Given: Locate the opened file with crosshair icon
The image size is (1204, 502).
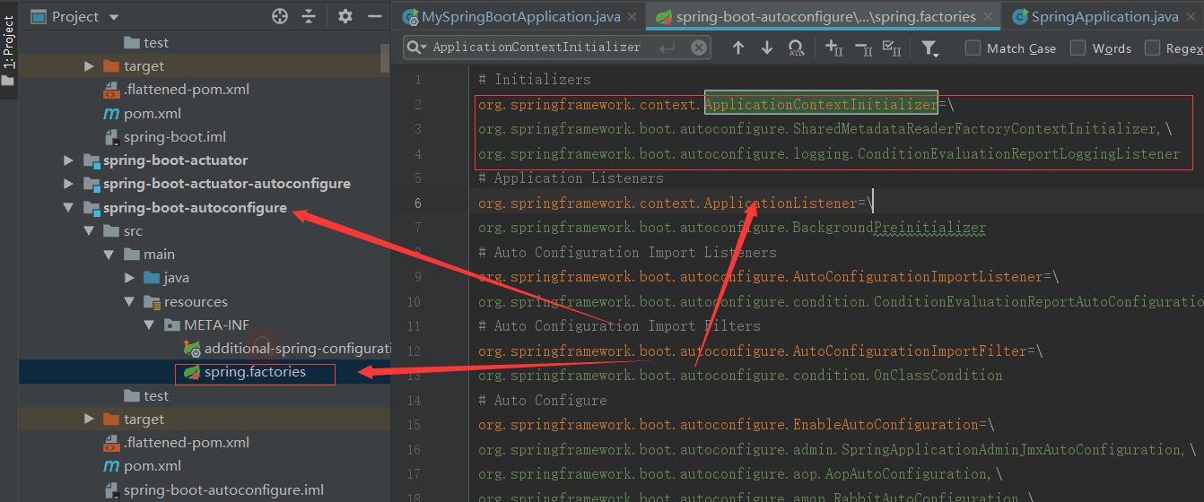Looking at the screenshot, I should [280, 16].
